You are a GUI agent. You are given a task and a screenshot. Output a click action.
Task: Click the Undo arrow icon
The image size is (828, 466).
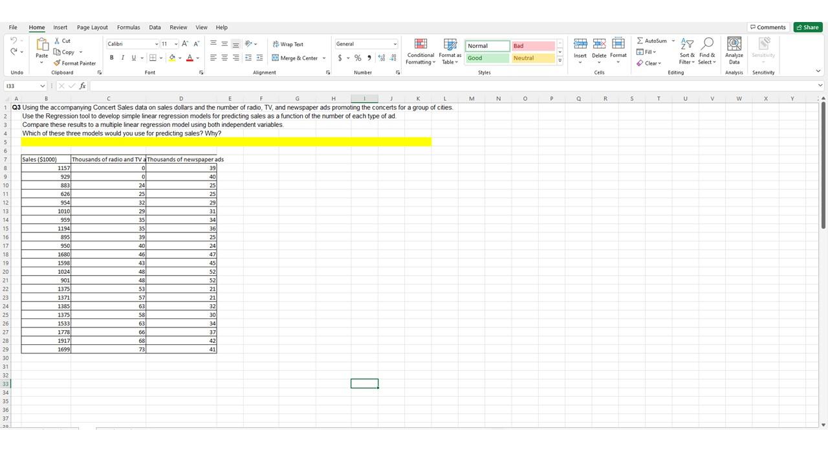tap(14, 41)
